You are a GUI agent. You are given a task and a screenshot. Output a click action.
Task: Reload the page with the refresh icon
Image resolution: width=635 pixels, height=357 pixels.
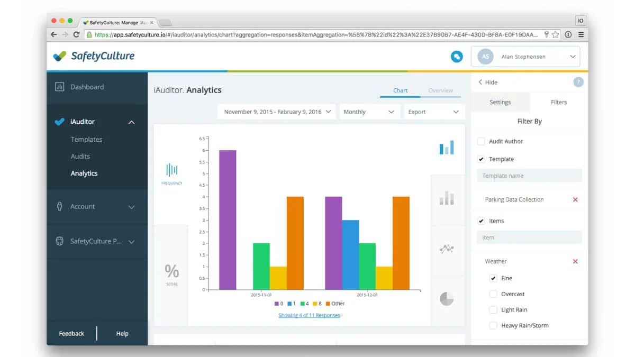point(76,34)
